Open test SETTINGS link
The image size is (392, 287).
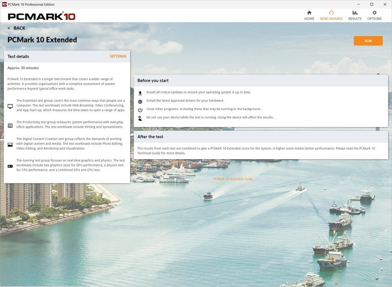click(x=118, y=56)
